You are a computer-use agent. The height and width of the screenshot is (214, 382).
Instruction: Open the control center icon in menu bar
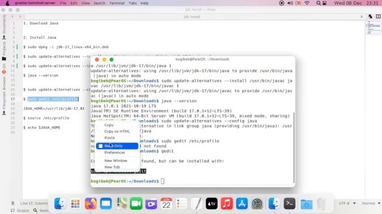[325, 3]
